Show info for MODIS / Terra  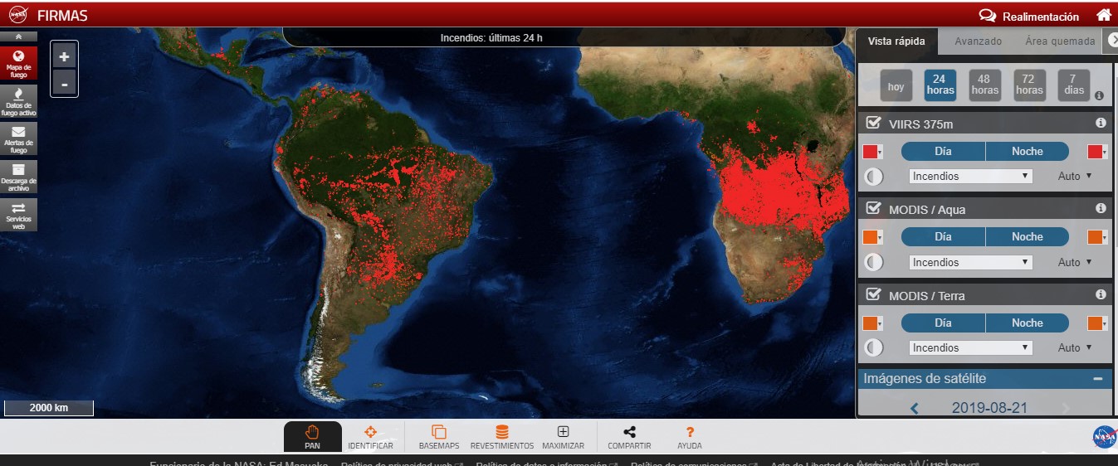[1101, 294]
